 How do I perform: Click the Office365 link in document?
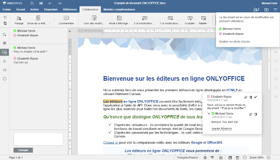click(x=214, y=143)
